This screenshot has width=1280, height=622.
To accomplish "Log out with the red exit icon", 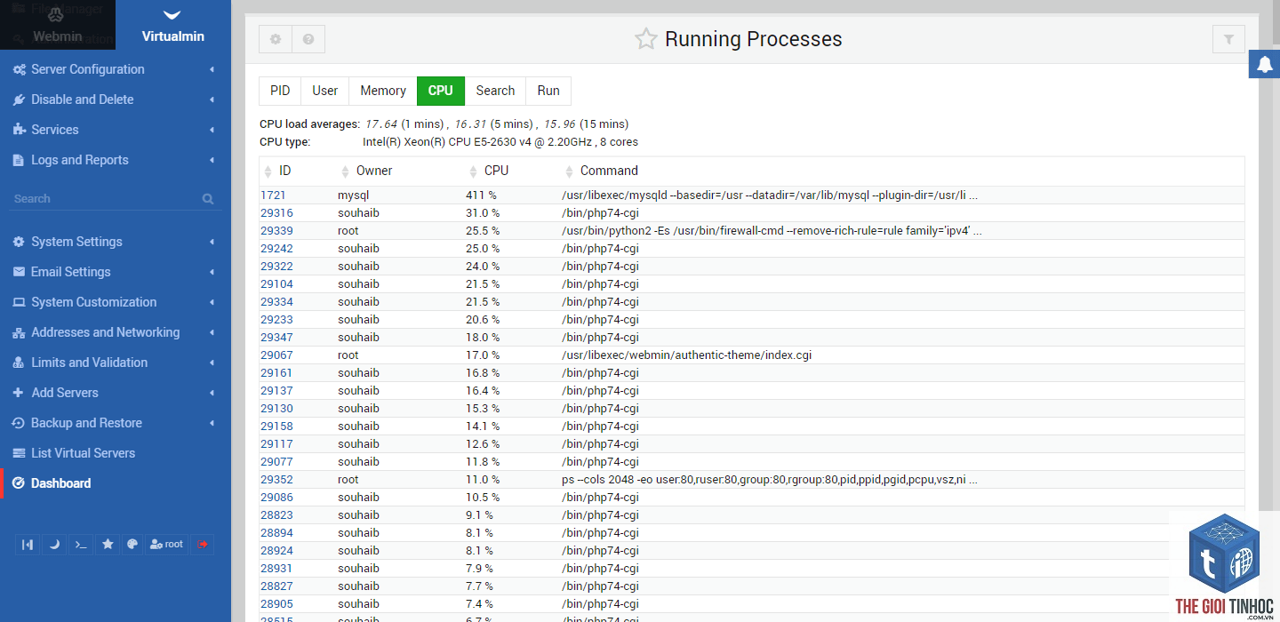I will pos(203,544).
